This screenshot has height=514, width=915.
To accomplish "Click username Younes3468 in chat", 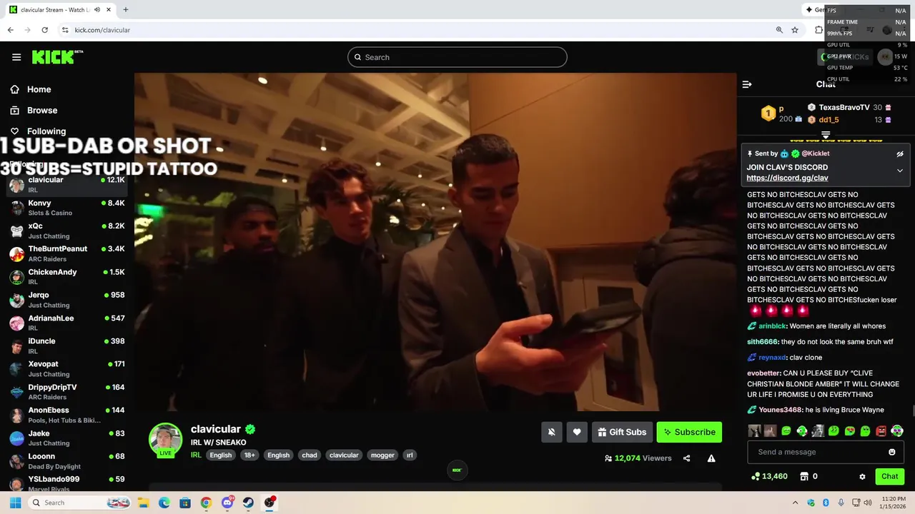I will point(780,410).
